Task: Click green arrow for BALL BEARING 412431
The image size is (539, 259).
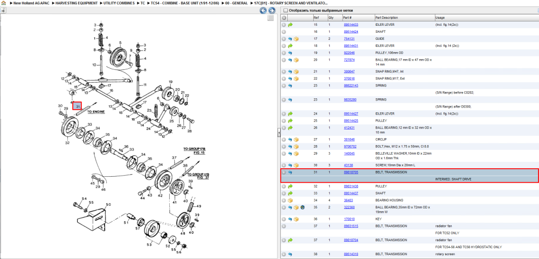Action: pyautogui.click(x=290, y=127)
